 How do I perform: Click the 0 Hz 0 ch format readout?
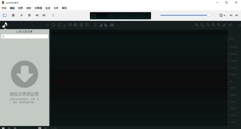coord(94,16)
